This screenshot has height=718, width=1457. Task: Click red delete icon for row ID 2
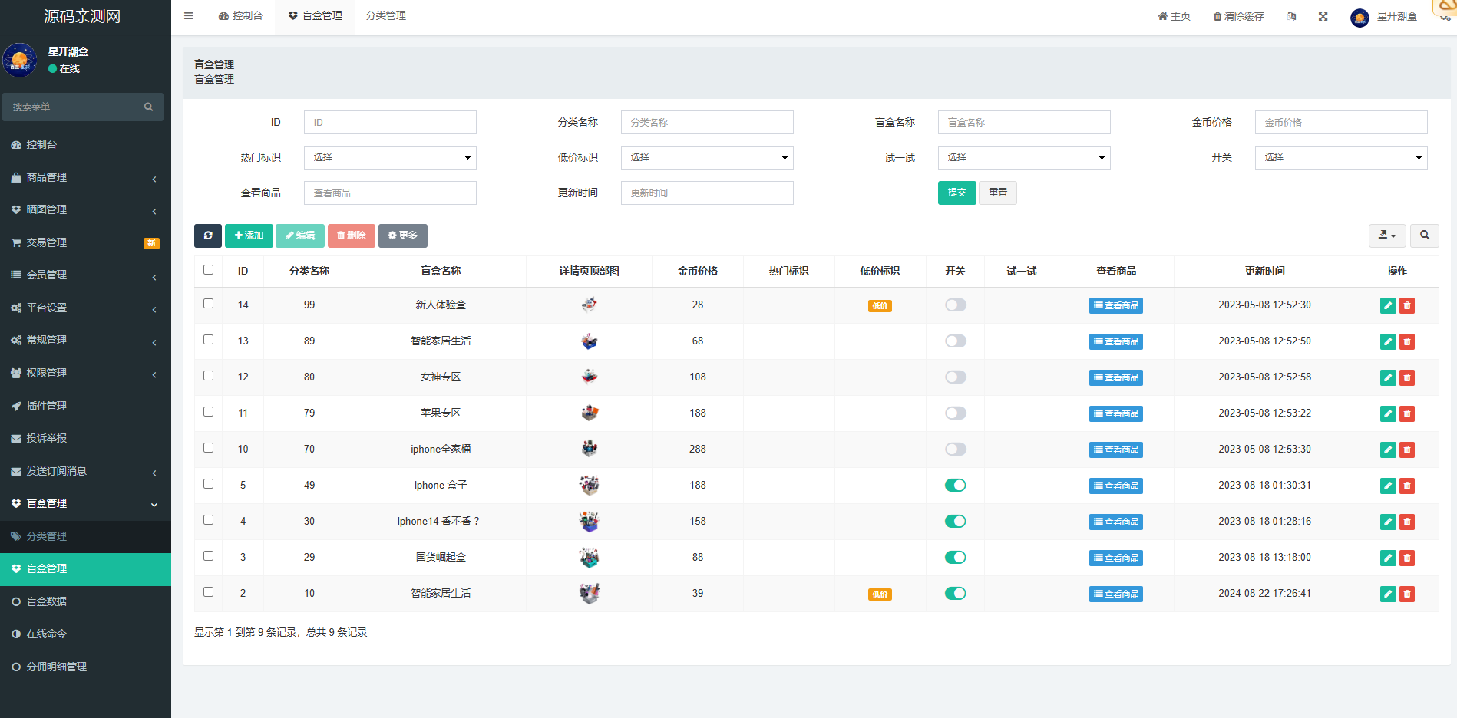(1406, 594)
